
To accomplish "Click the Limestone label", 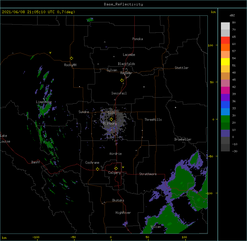I will tap(44, 102).
